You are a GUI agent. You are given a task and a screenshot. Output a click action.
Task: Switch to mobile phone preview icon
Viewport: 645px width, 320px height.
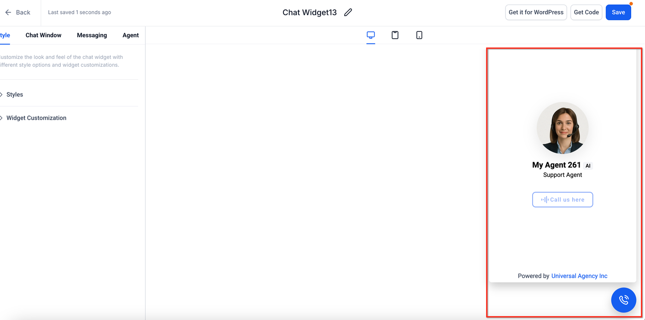coord(419,35)
